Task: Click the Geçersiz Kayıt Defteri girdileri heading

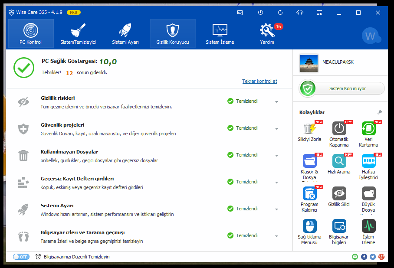Action: point(77,179)
